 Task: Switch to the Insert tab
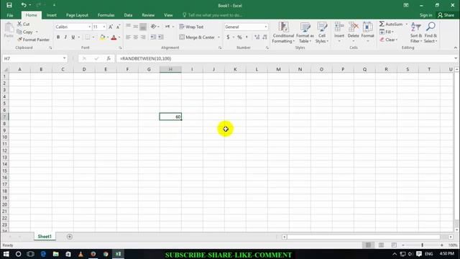pyautogui.click(x=51, y=15)
